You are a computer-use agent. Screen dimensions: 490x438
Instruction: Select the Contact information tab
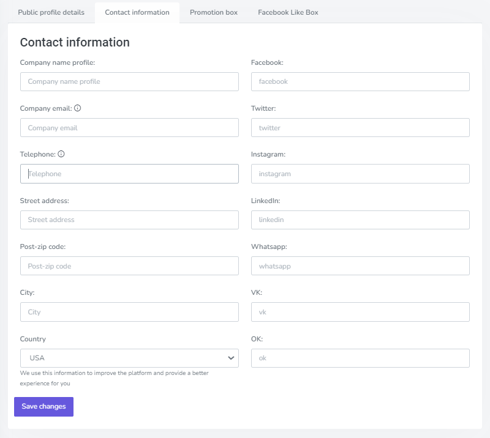(137, 12)
